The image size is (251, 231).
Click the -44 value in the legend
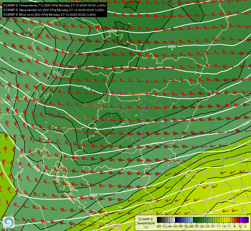click(169, 227)
